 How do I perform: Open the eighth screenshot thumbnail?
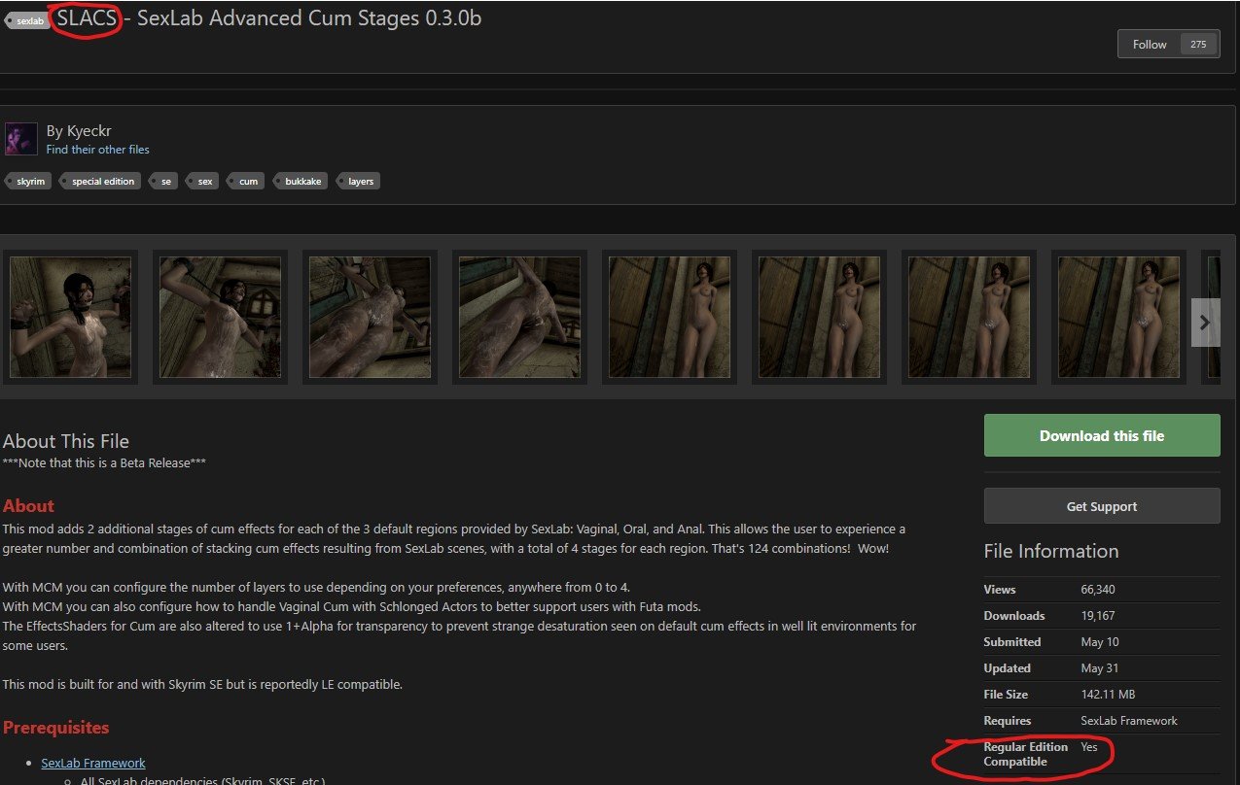pyautogui.click(x=1118, y=317)
